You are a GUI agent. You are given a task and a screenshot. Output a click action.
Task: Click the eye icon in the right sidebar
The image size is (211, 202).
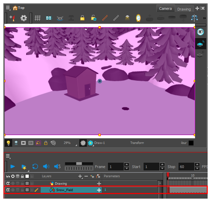point(200,32)
